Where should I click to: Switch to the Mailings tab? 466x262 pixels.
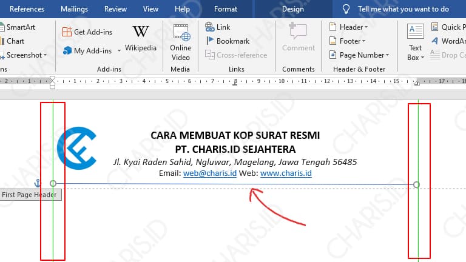(74, 9)
